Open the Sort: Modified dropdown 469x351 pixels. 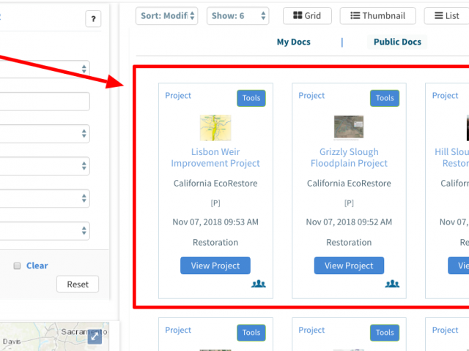pos(166,16)
